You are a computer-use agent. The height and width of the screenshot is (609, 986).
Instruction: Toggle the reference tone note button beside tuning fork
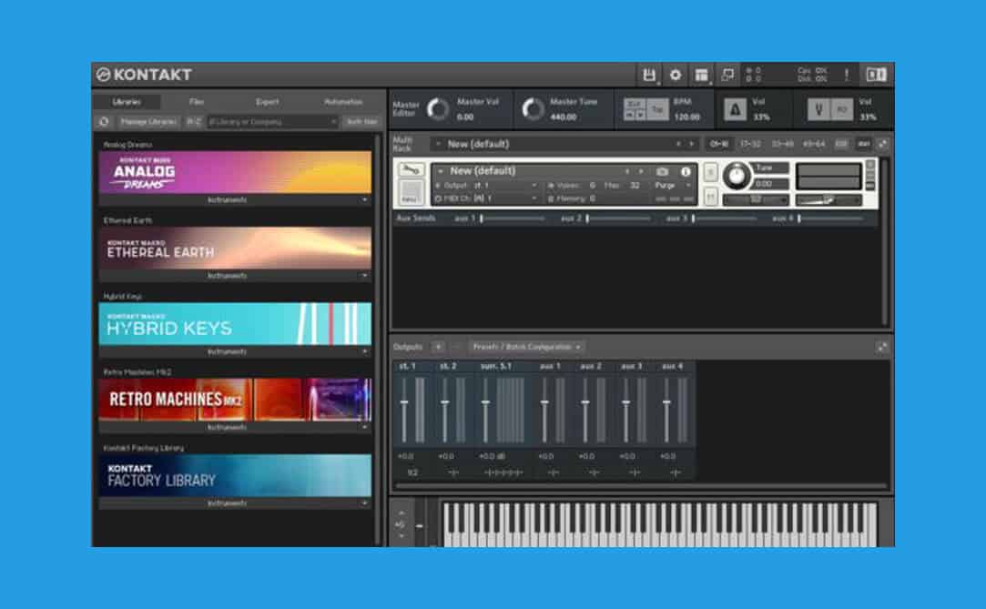point(842,109)
